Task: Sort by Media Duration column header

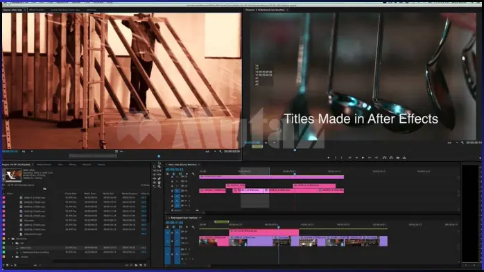Action: tap(130, 194)
